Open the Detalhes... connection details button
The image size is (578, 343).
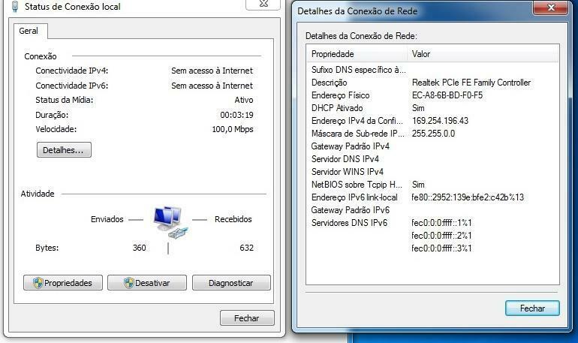(x=64, y=150)
